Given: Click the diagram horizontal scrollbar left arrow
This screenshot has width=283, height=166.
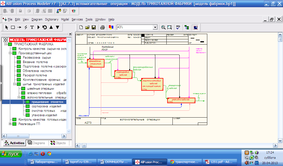Looking at the screenshot, I should click(78, 146).
